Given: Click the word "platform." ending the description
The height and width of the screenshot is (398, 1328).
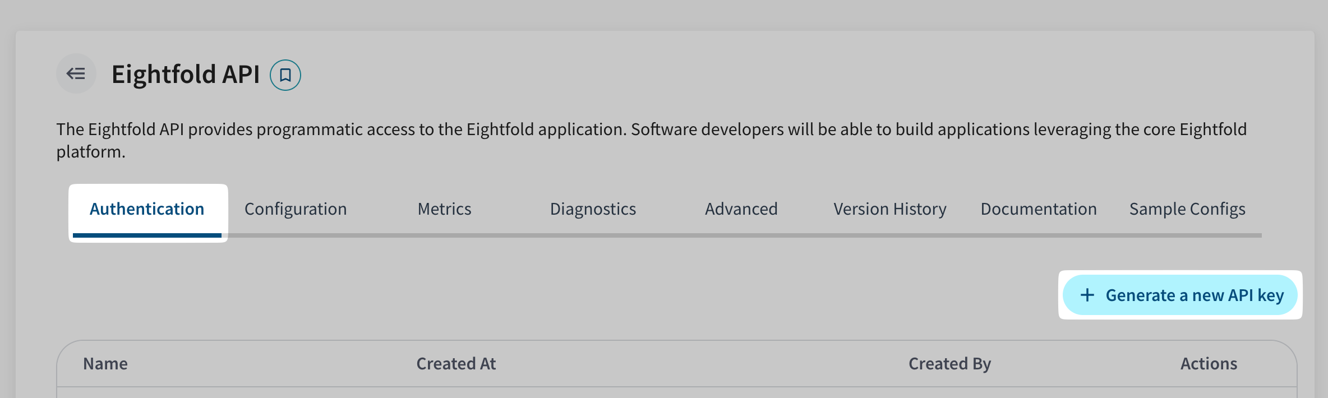Looking at the screenshot, I should [x=91, y=152].
